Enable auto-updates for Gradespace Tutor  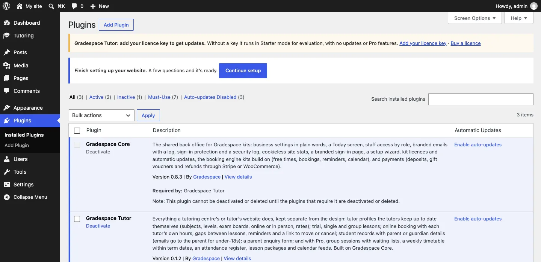478,219
